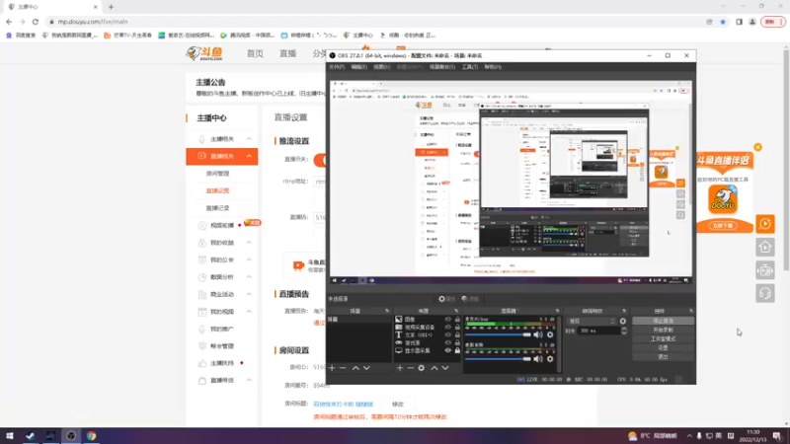The image size is (790, 444).
Task: Remove the selected scene using the minus icon
Action: [343, 368]
